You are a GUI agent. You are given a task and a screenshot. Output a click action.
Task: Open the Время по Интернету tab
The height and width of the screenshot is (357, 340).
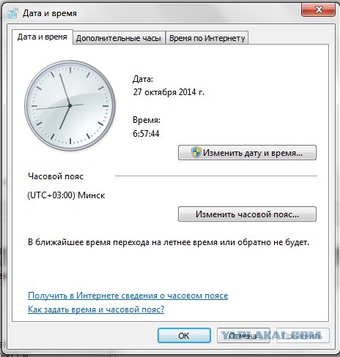click(x=207, y=38)
